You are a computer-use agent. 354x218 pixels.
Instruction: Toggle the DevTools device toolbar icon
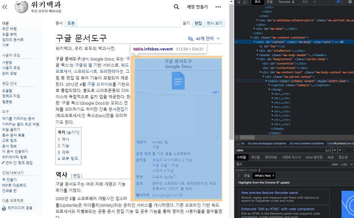(x=245, y=2)
